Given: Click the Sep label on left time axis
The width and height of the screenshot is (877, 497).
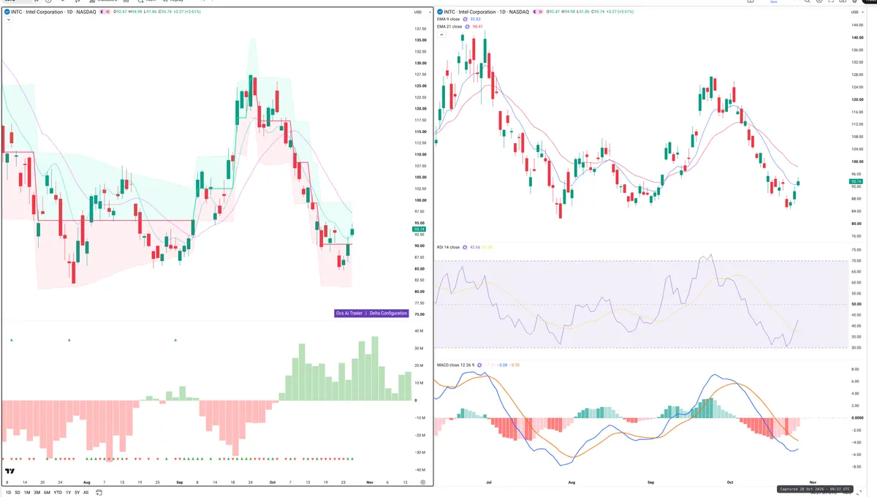Looking at the screenshot, I should (181, 483).
